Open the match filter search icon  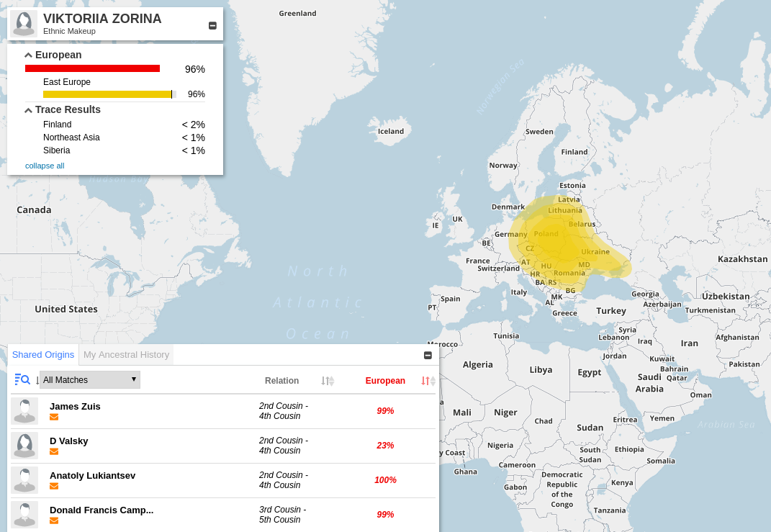(22, 379)
